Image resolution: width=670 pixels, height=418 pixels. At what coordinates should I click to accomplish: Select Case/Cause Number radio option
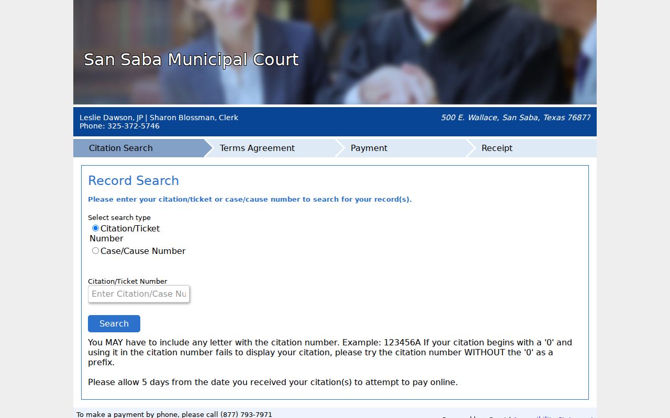click(95, 251)
